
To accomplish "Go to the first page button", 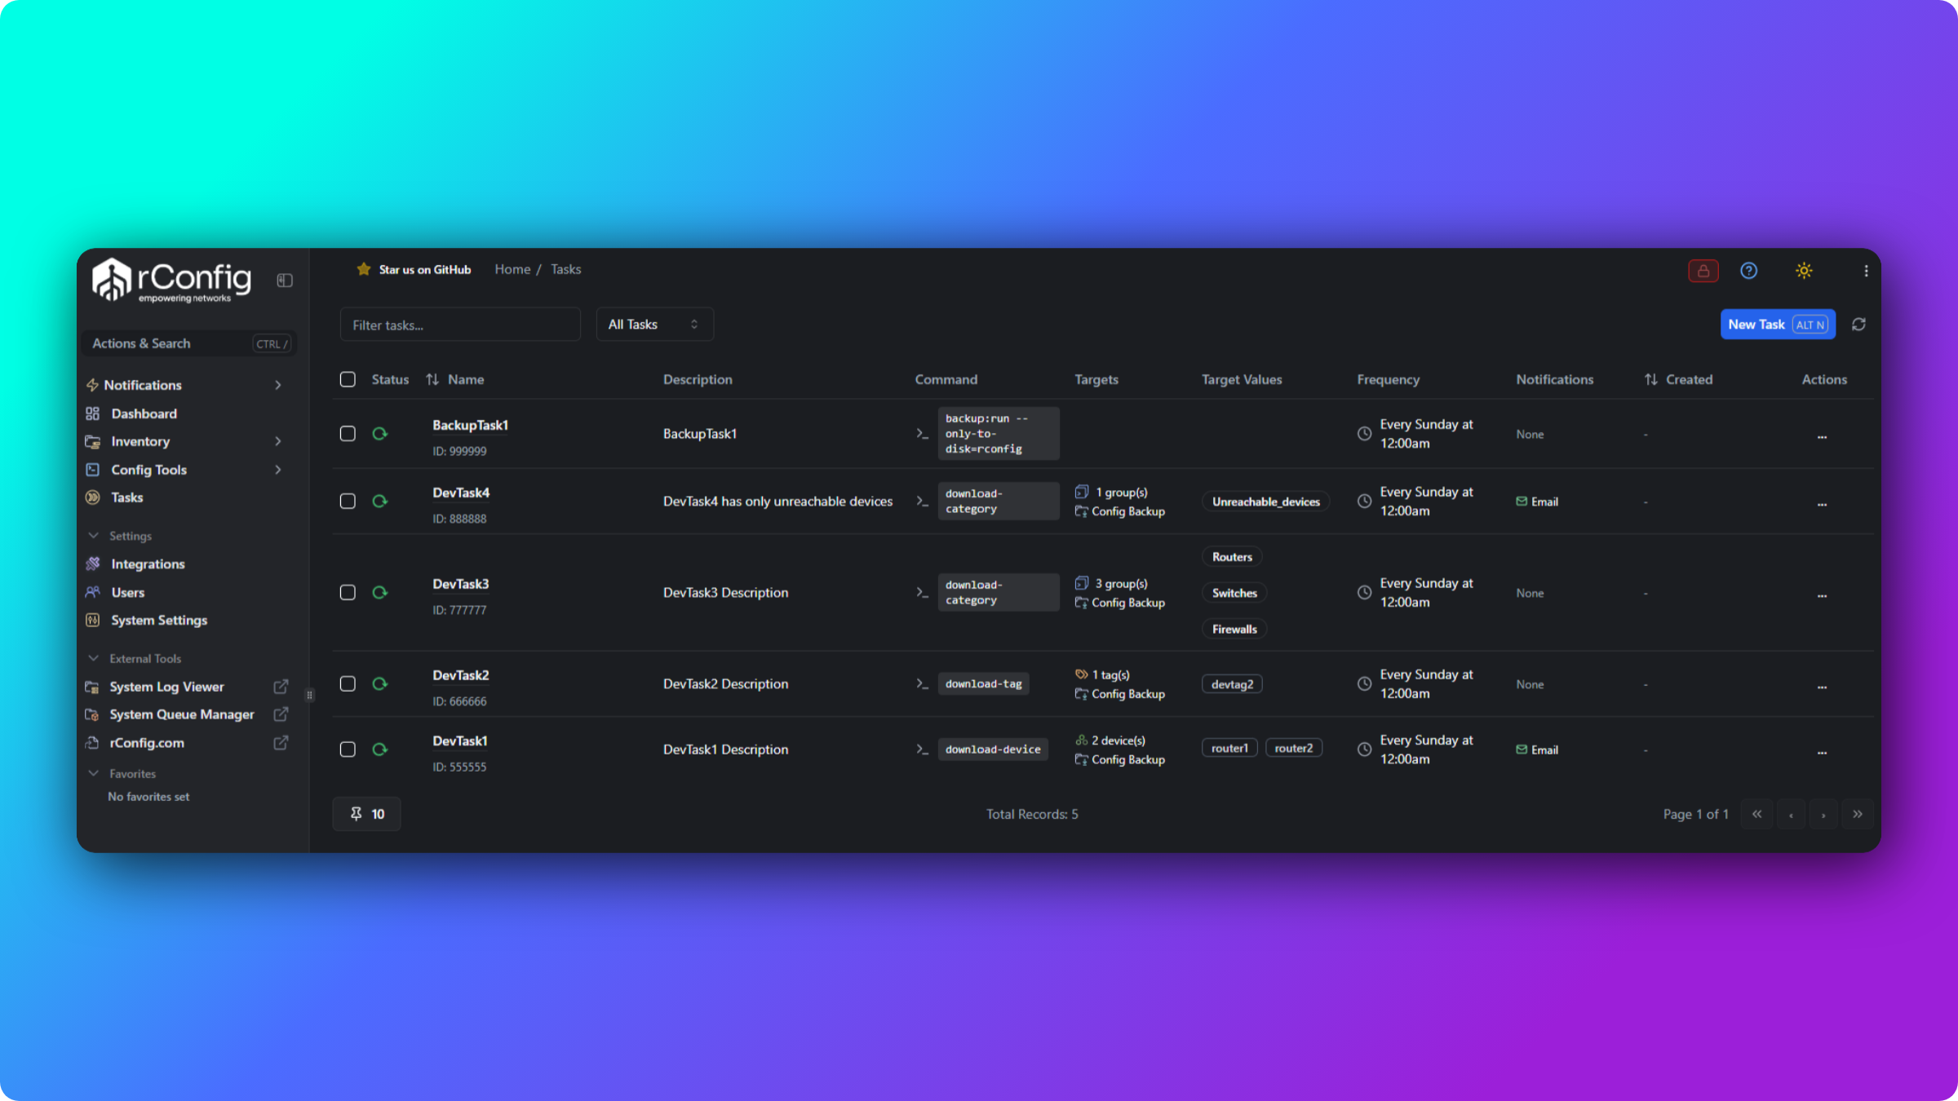I will coord(1756,814).
